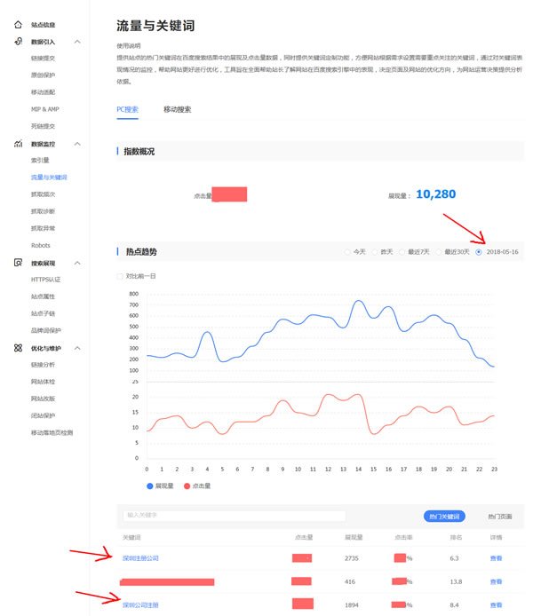Choose the 最近30天 time range

point(439,252)
